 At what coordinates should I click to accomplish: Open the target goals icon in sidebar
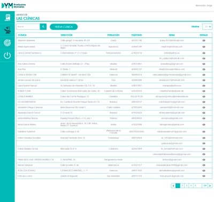7,43
